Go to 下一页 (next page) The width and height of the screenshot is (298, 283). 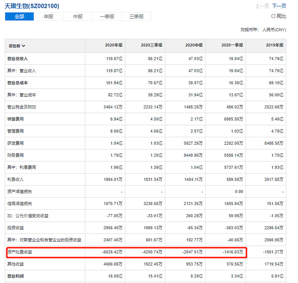[279, 6]
